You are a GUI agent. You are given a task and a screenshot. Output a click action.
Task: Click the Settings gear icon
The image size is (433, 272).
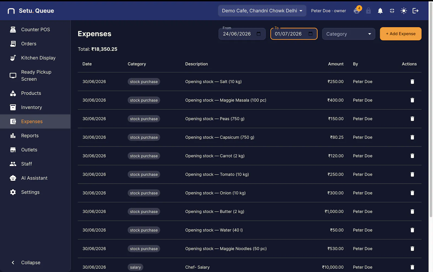coord(13,192)
